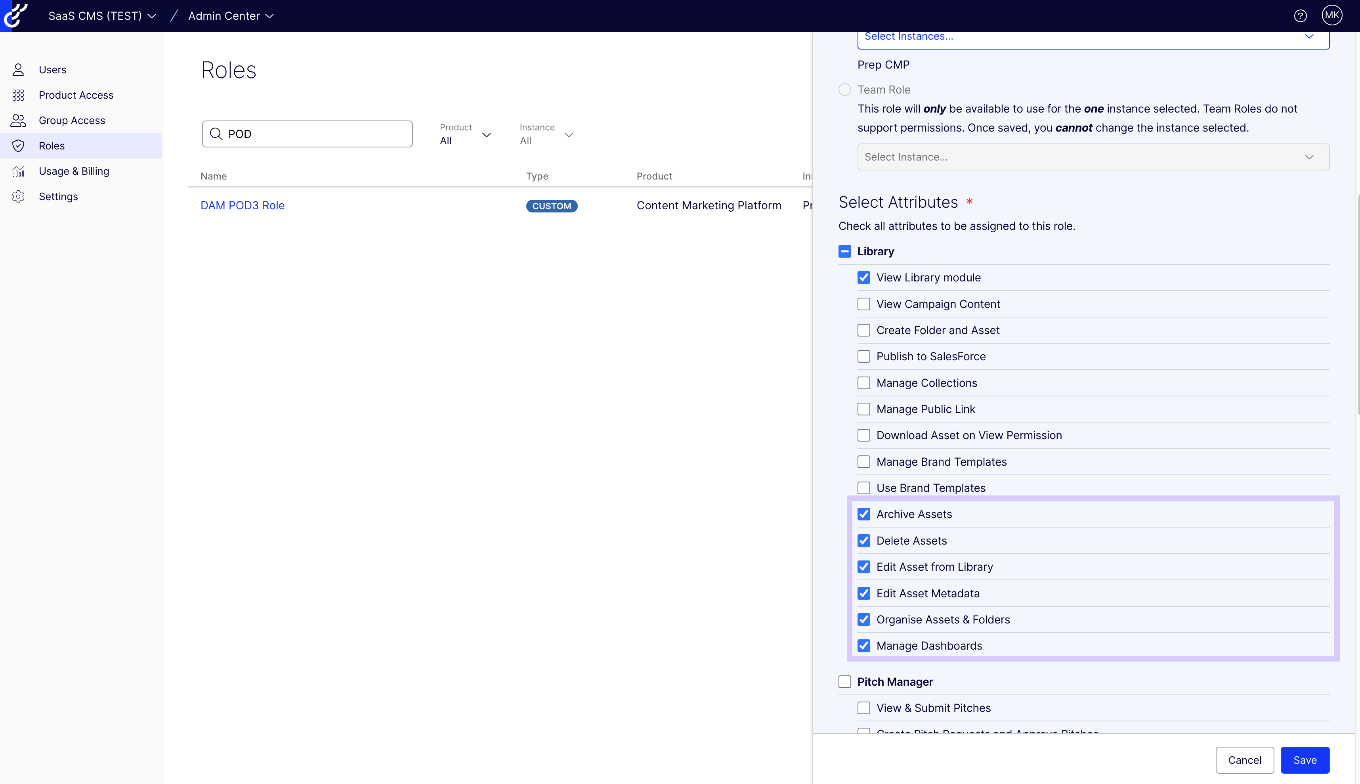The width and height of the screenshot is (1360, 784).
Task: Disable Delete Assets permission
Action: (863, 541)
